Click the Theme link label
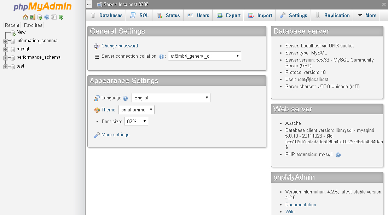 [109, 110]
